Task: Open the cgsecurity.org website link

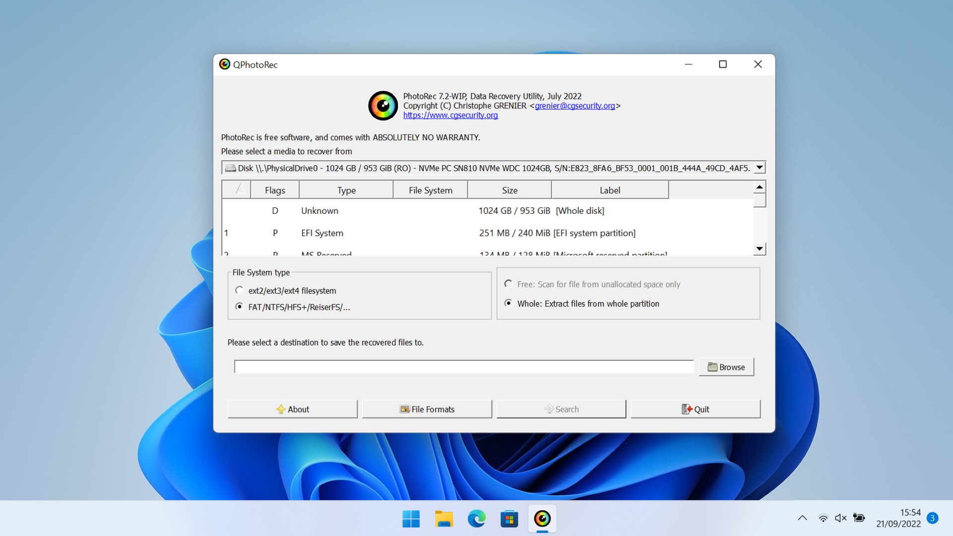Action: coord(450,115)
